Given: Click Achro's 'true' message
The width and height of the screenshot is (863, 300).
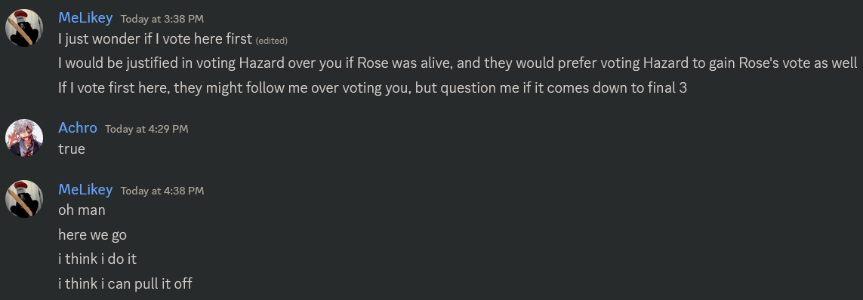Looking at the screenshot, I should coord(72,149).
